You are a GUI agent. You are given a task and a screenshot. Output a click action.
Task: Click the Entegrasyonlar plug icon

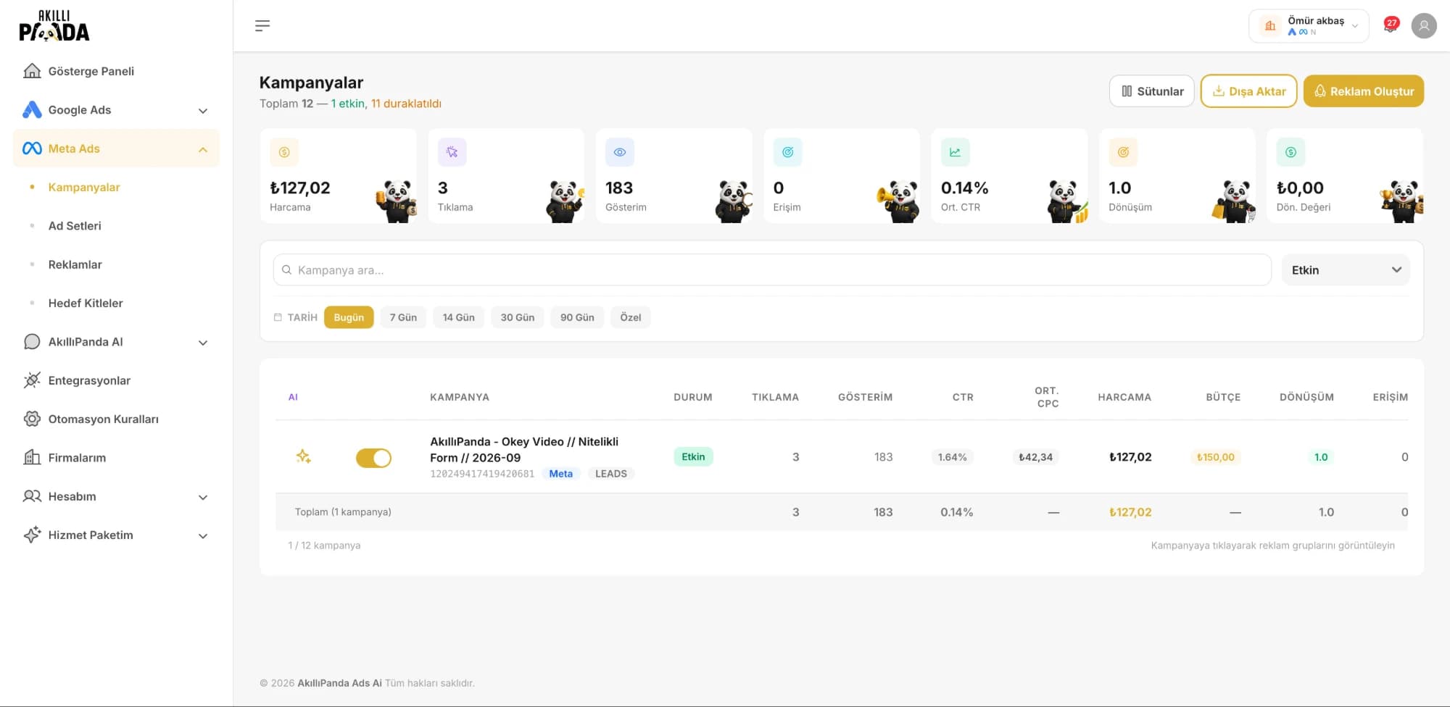[x=32, y=380]
